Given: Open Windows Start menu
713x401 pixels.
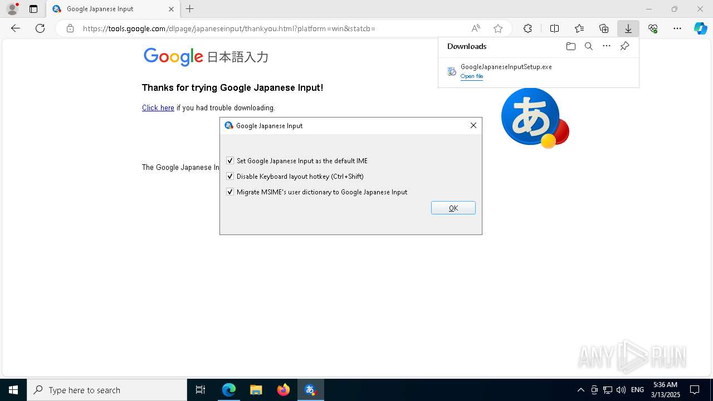Looking at the screenshot, I should tap(13, 390).
